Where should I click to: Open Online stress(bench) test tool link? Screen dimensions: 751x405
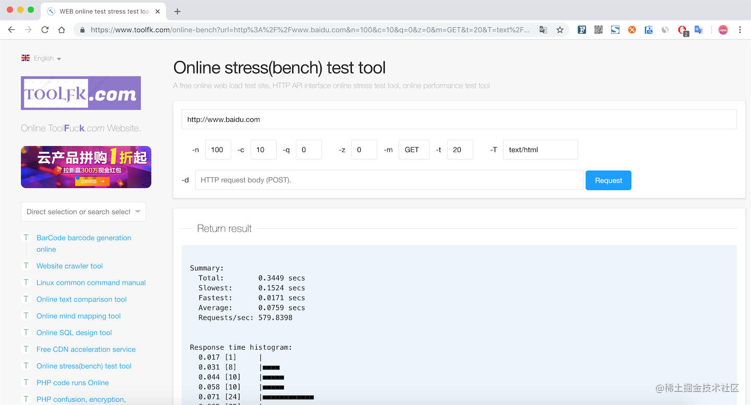tap(84, 366)
